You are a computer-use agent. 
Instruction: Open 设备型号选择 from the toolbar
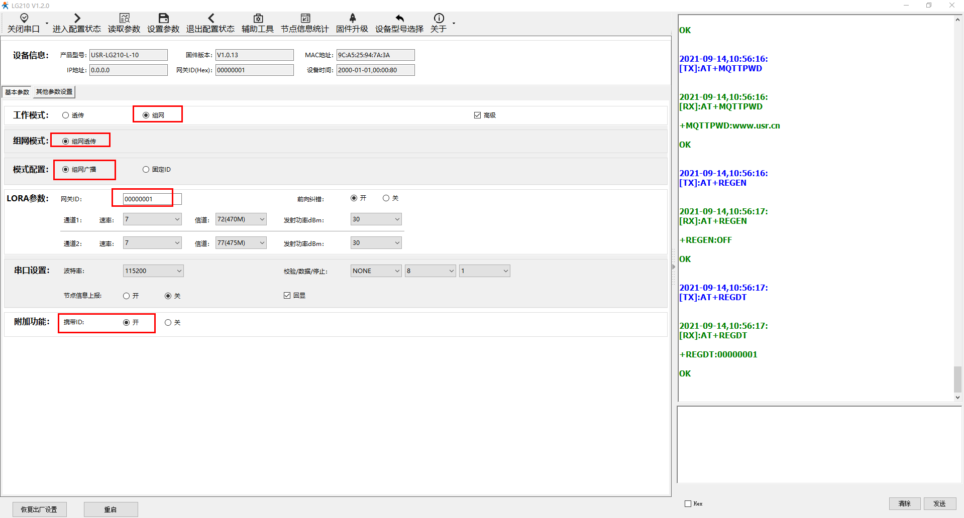[x=399, y=19]
